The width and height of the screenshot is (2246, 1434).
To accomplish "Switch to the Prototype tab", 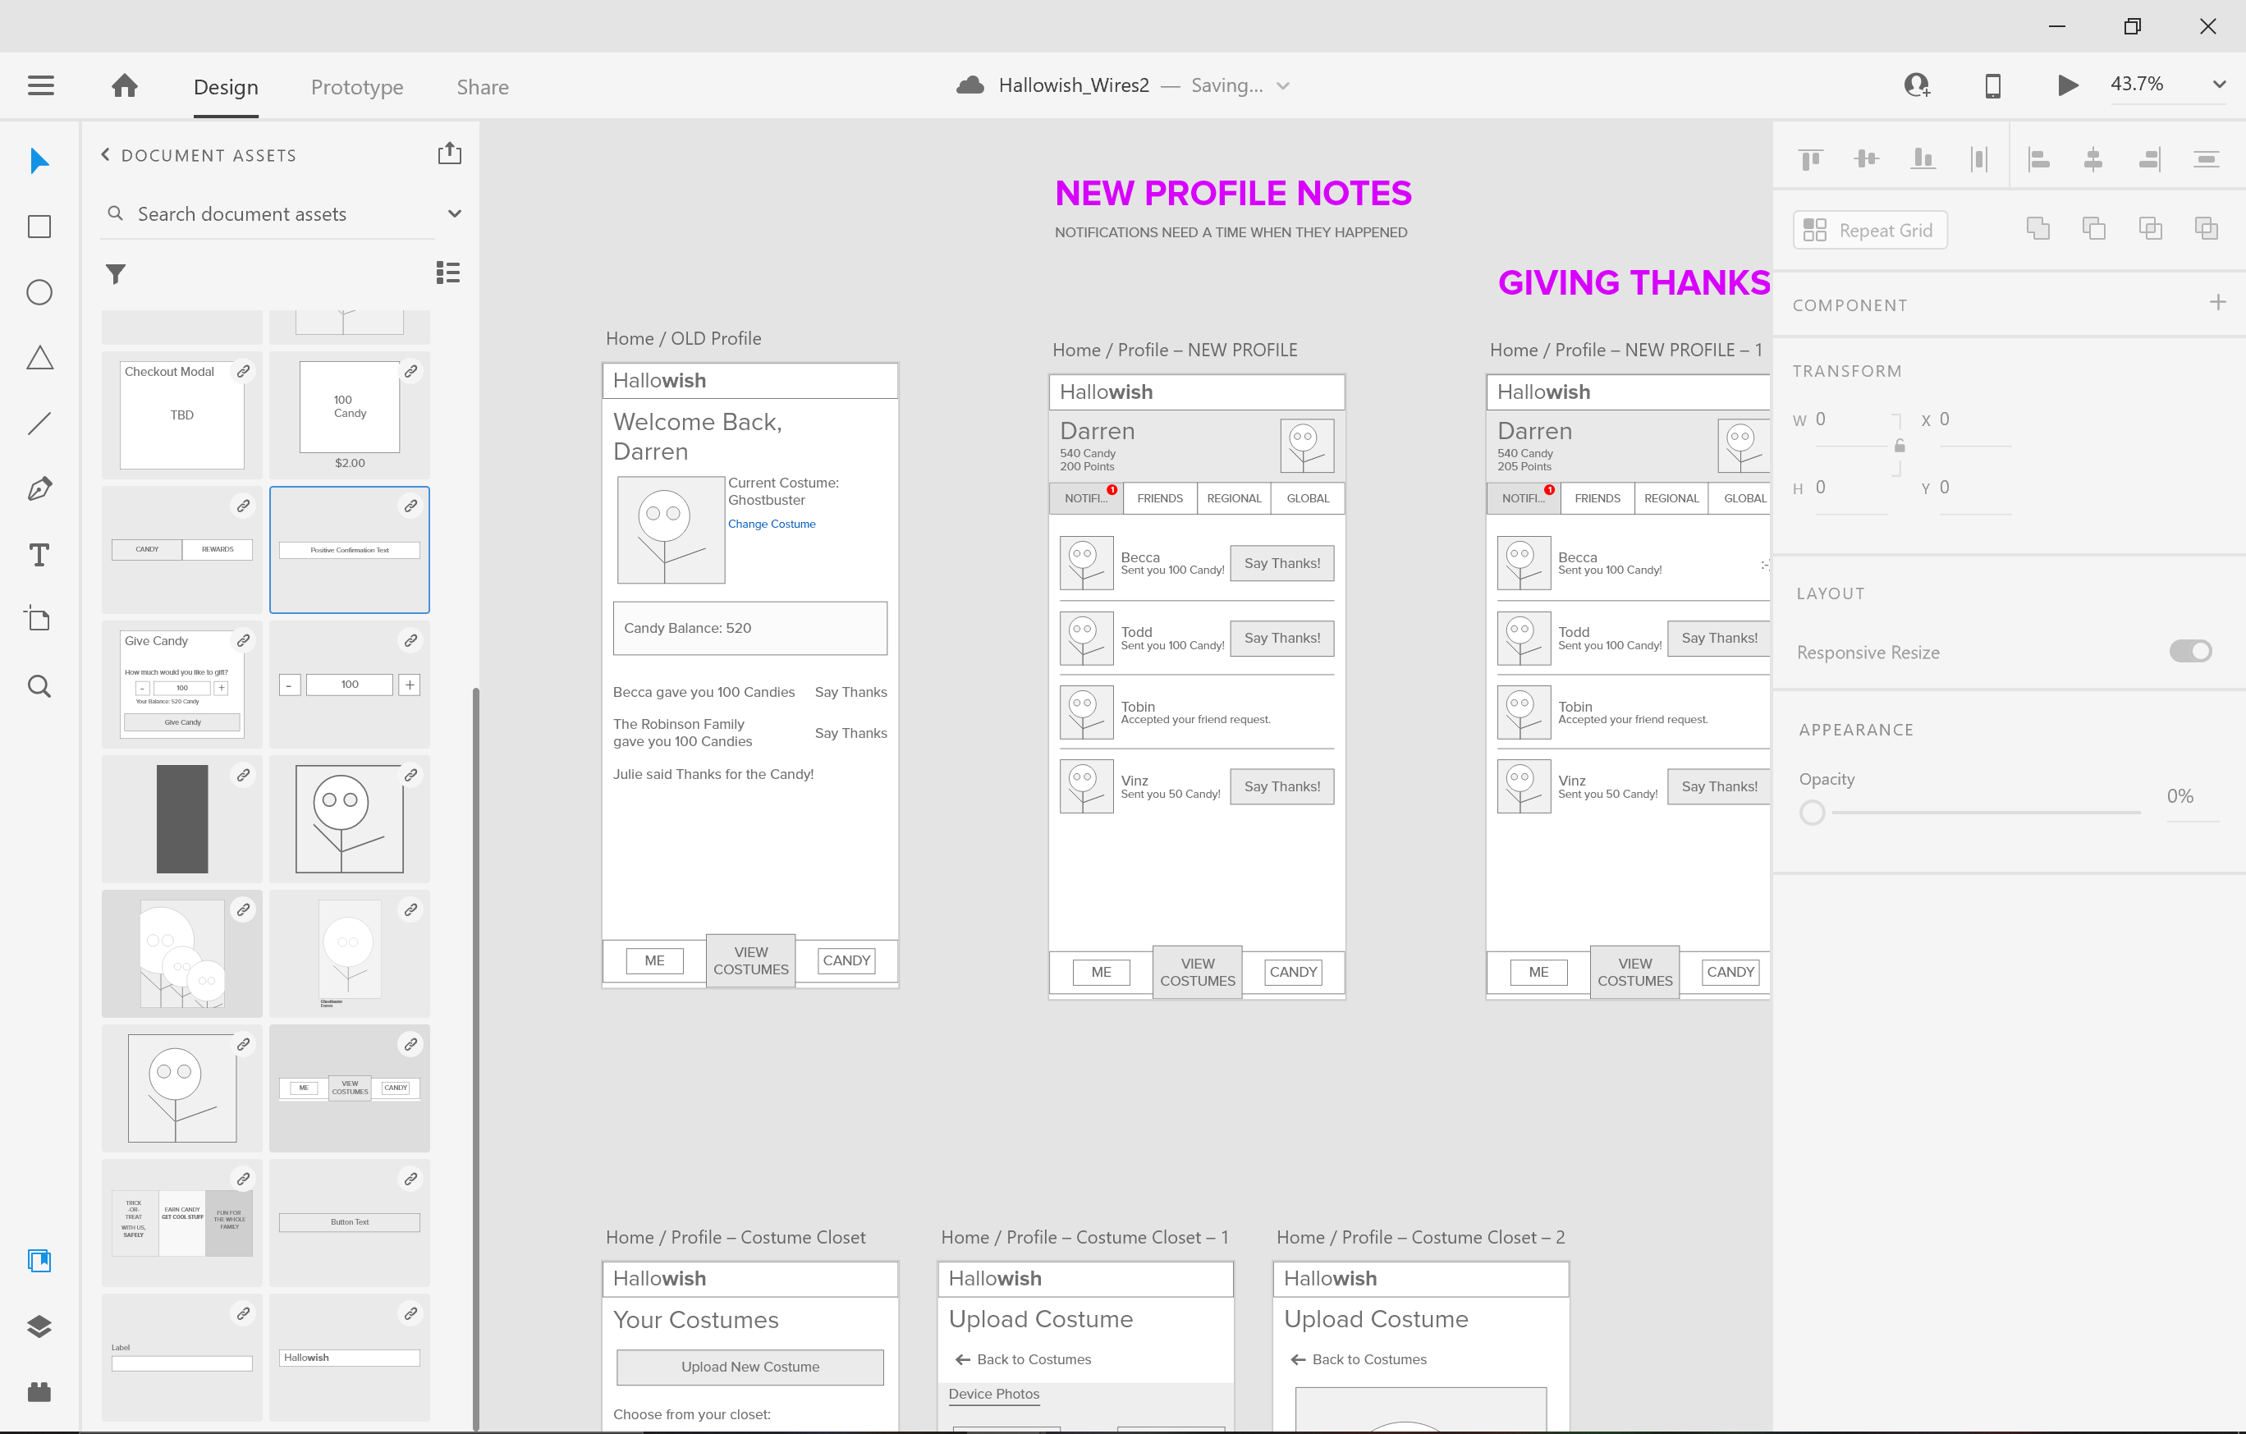I will [357, 87].
